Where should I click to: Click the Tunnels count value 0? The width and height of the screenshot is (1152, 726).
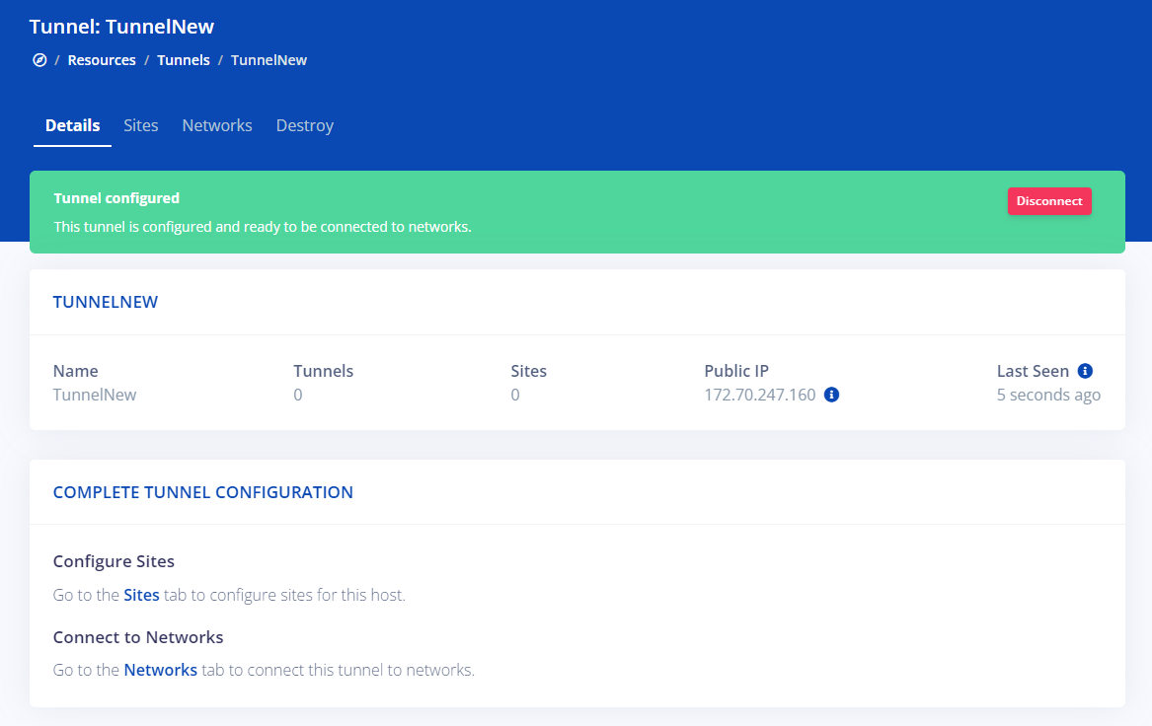[297, 395]
